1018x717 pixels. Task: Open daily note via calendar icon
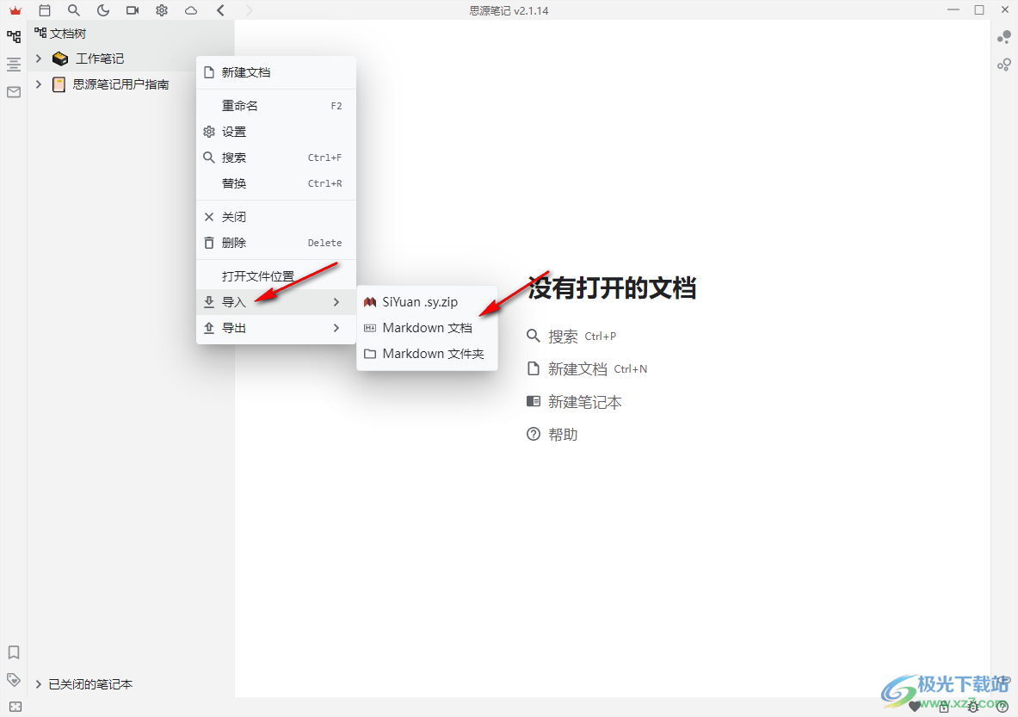point(44,10)
